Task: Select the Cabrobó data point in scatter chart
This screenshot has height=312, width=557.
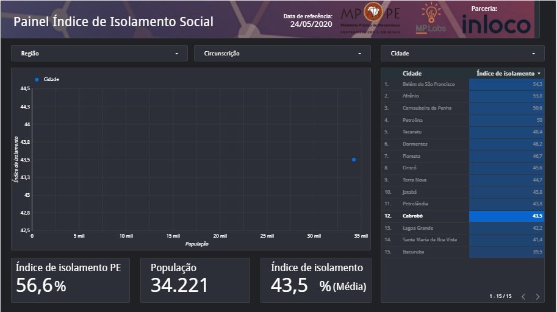Action: tap(354, 160)
